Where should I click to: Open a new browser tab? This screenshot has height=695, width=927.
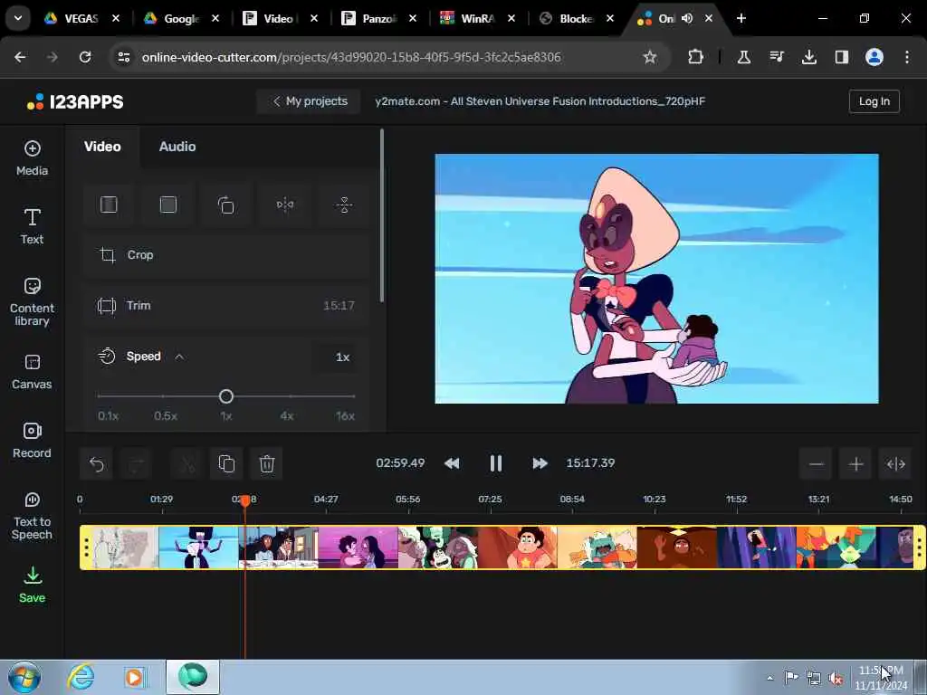[741, 18]
